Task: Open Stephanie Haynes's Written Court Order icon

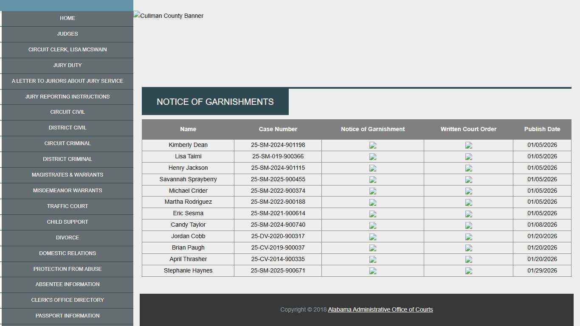Action: tap(468, 271)
